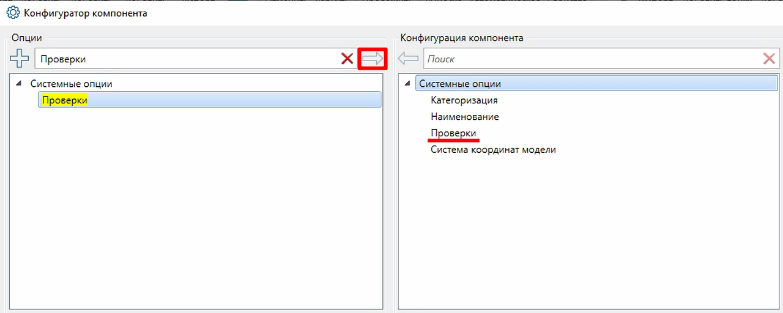783x313 pixels.
Task: Clear the Проверки search with red X
Action: (347, 59)
